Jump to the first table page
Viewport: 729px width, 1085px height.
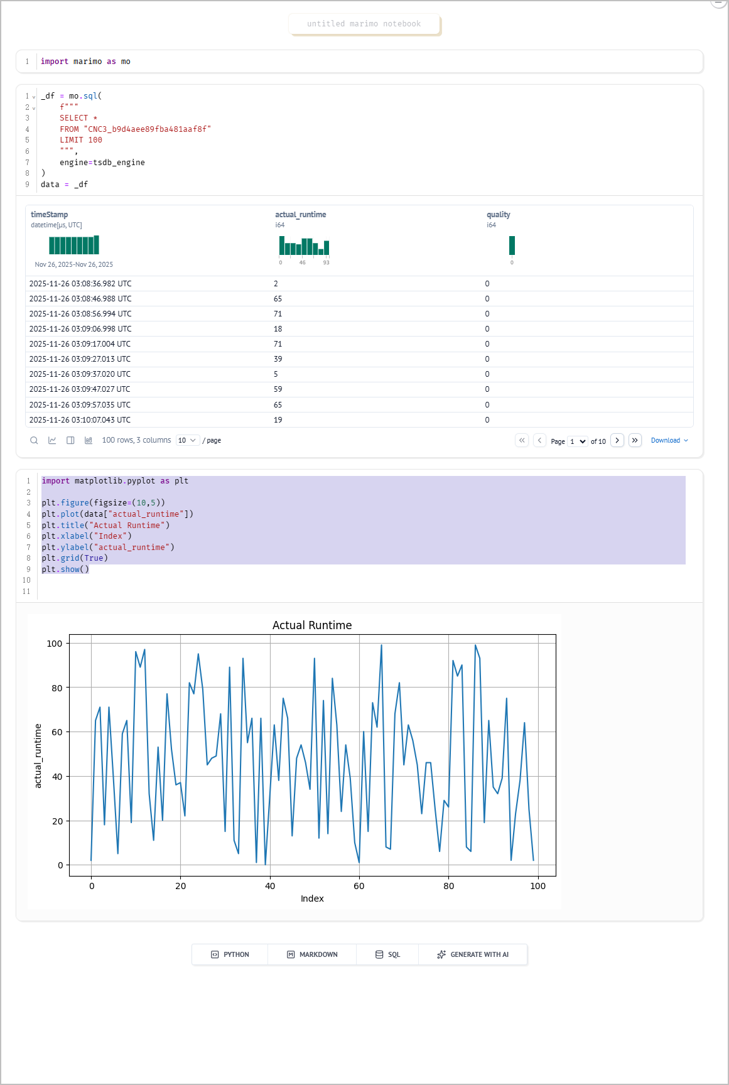point(522,440)
